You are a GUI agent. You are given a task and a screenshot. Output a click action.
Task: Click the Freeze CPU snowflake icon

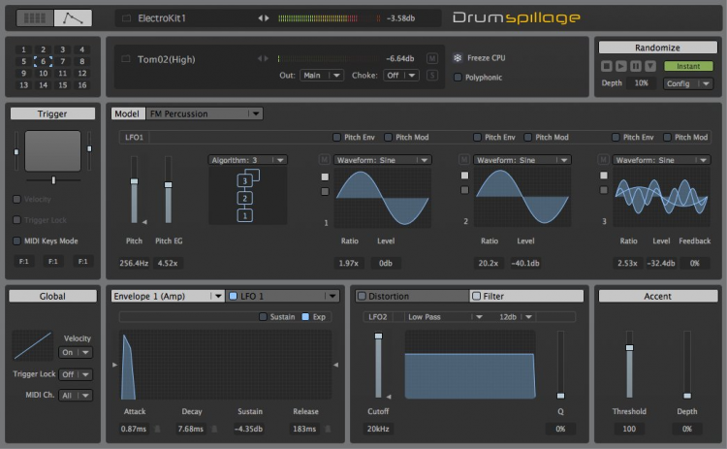coord(458,58)
